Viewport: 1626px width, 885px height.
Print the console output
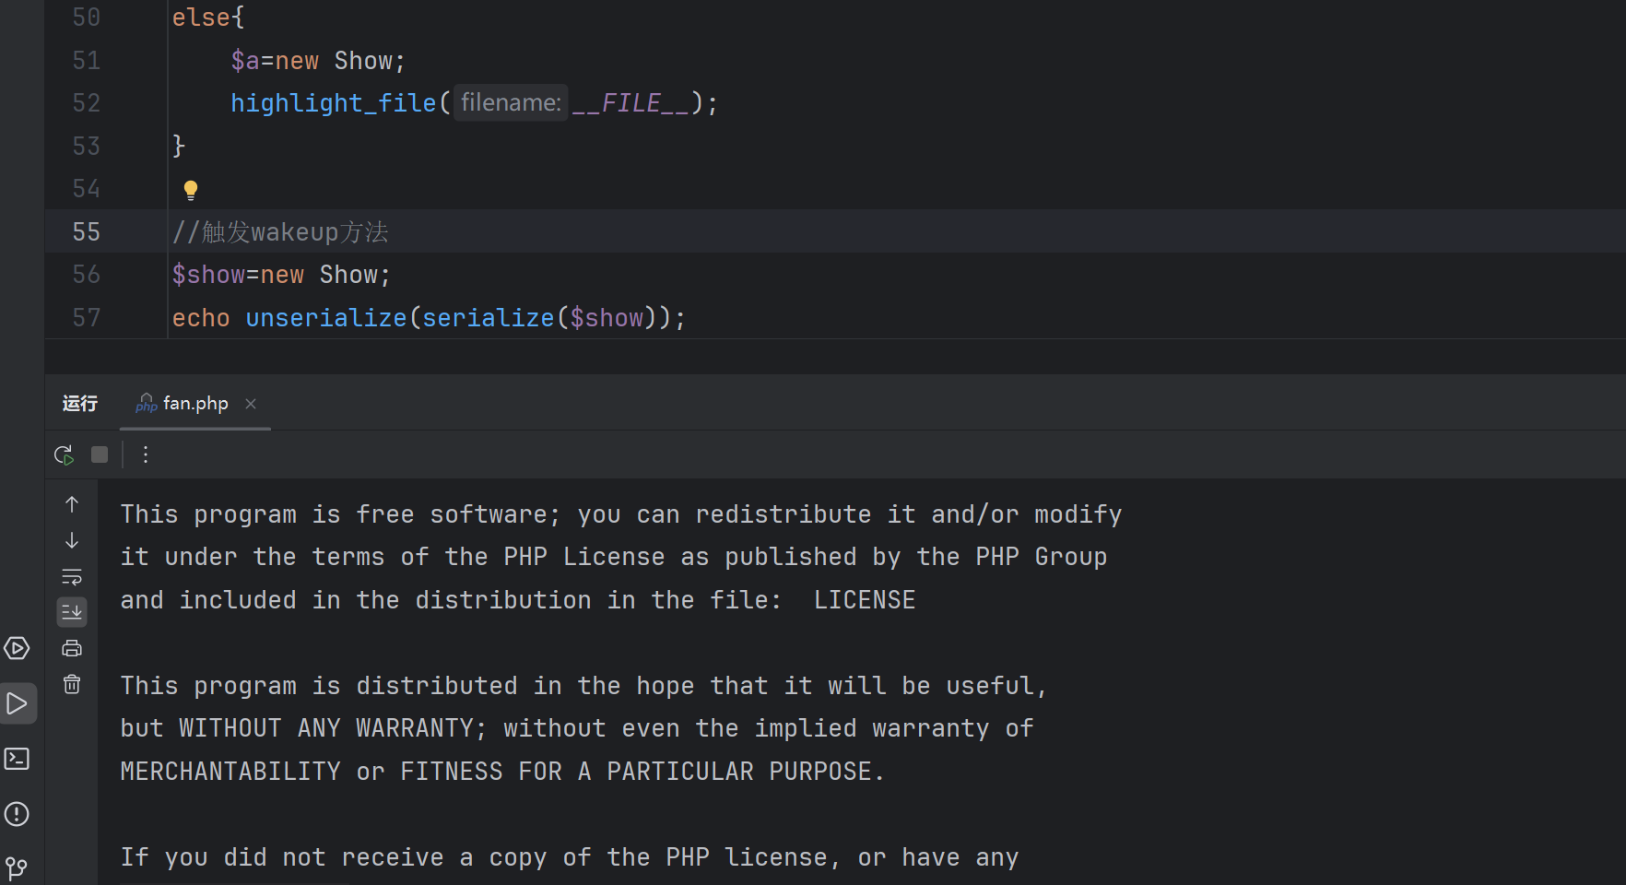click(x=72, y=648)
